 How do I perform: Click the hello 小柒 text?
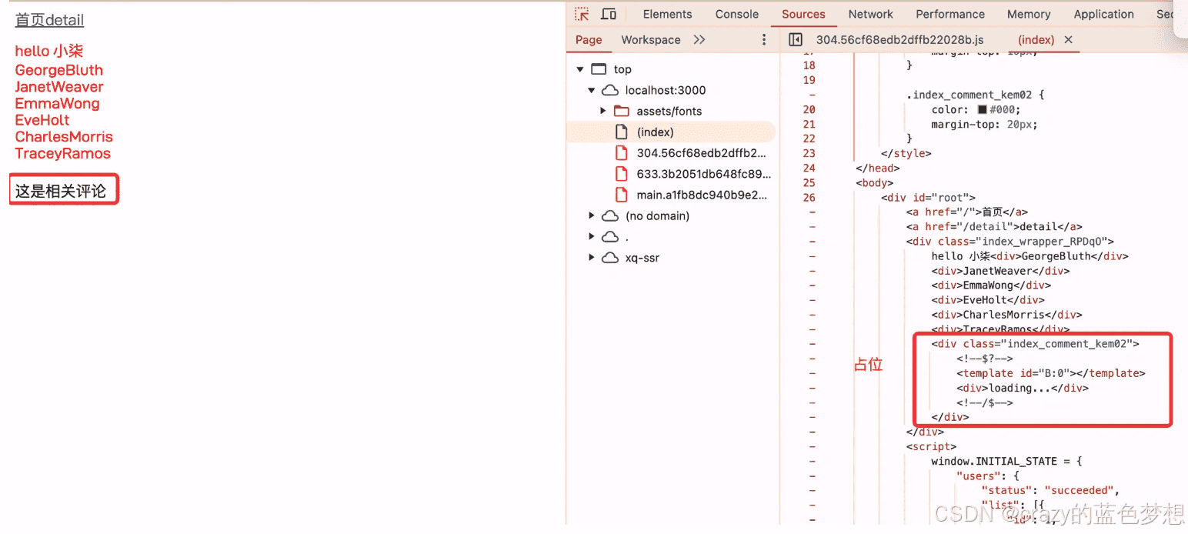click(x=49, y=51)
